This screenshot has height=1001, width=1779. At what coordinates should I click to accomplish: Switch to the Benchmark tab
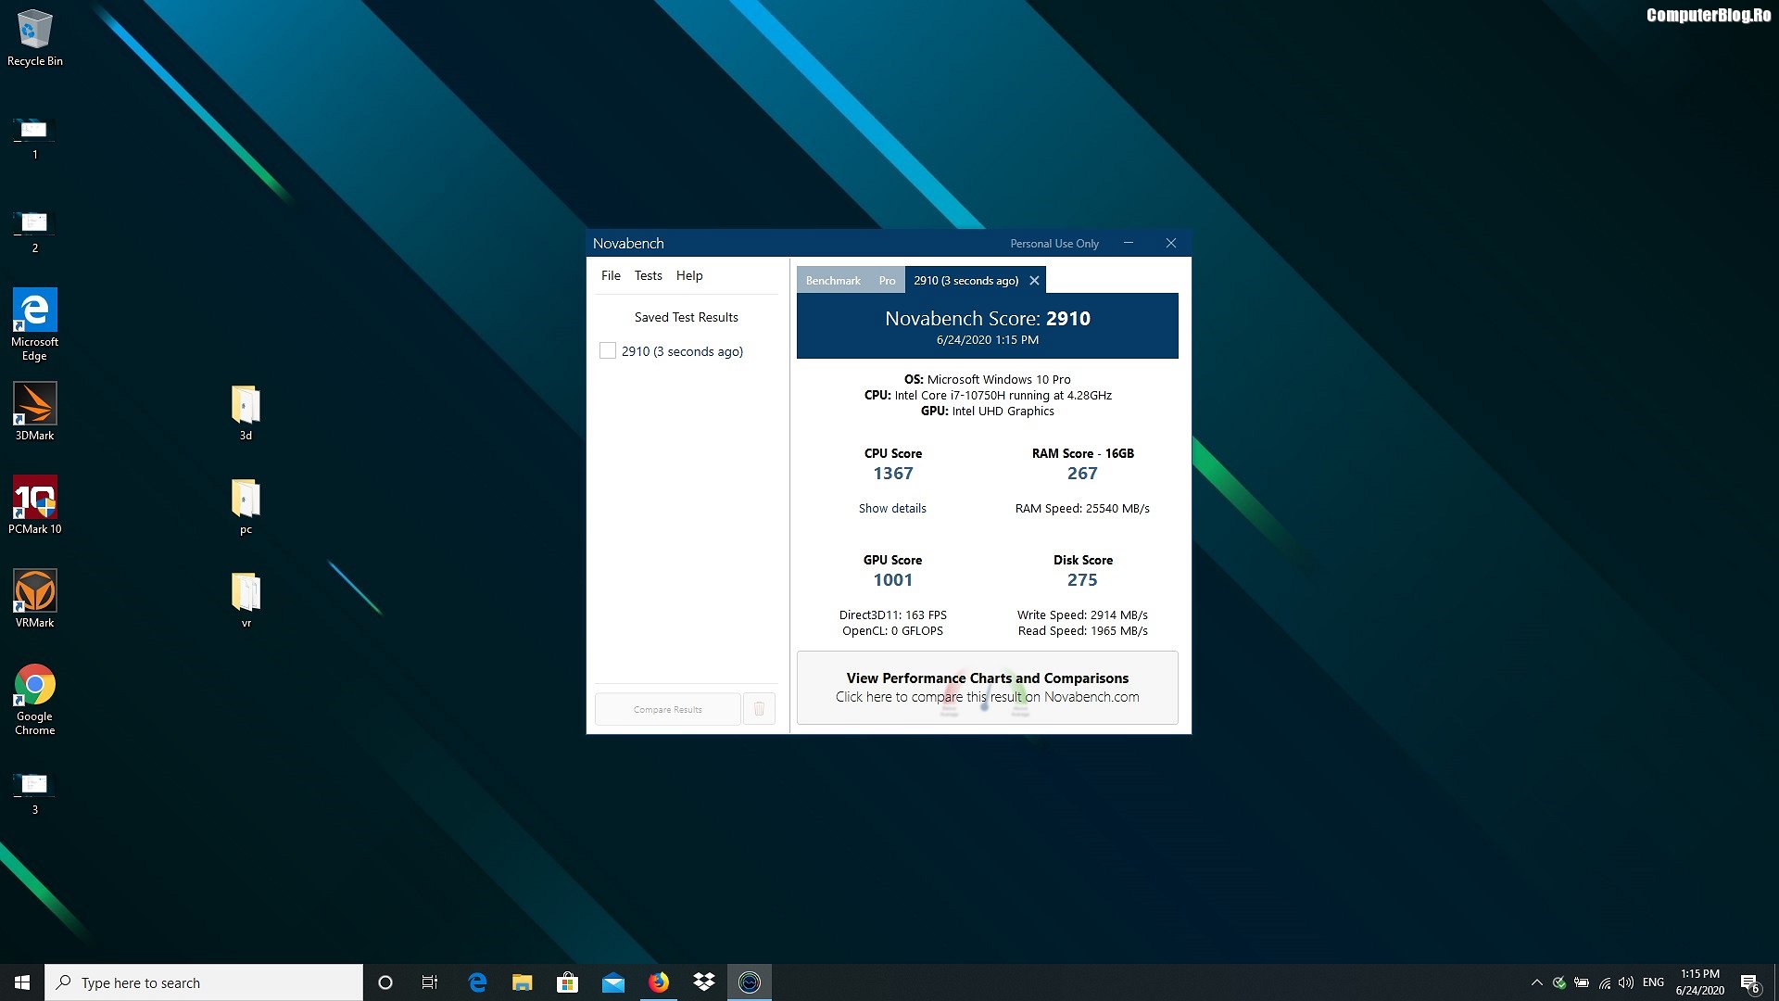[832, 281]
